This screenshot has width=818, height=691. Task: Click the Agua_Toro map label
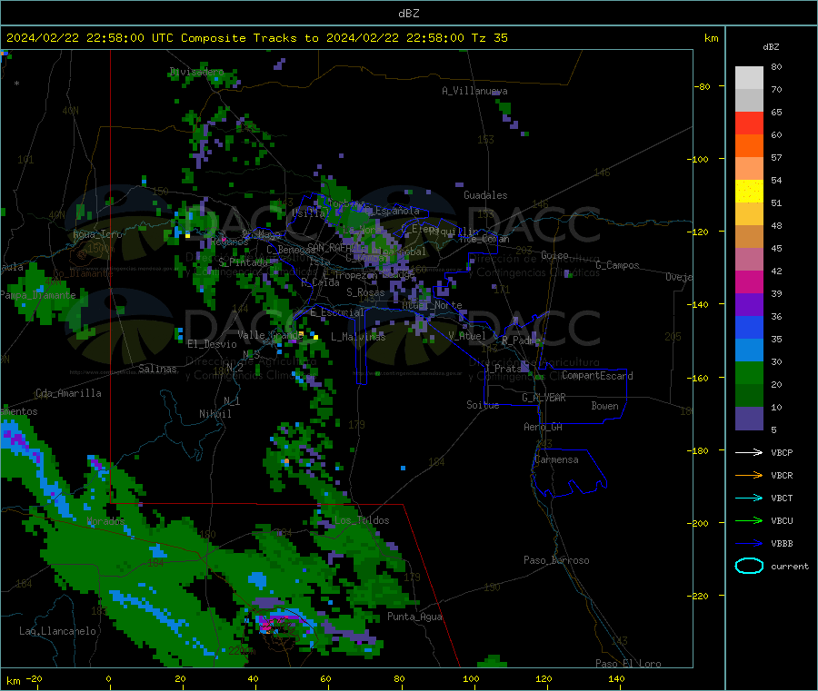[97, 234]
